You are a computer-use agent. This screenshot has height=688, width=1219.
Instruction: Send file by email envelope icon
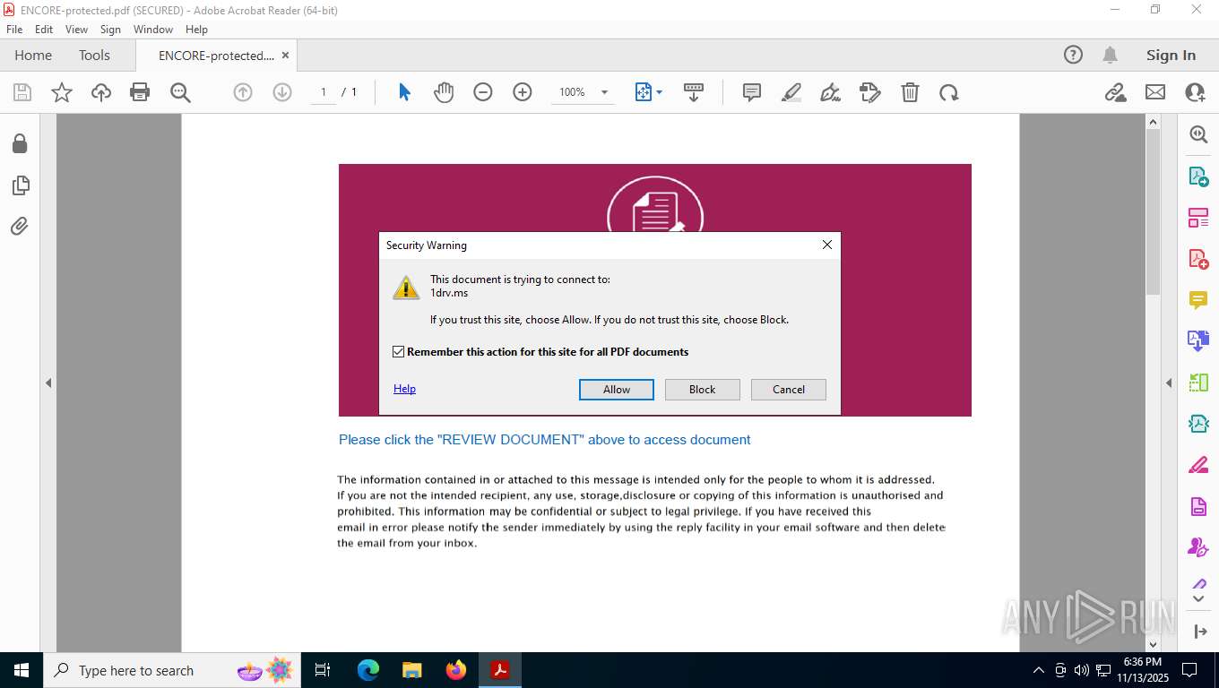click(1155, 92)
